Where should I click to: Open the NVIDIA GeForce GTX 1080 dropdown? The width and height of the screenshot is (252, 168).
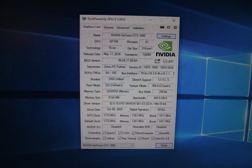(108, 145)
